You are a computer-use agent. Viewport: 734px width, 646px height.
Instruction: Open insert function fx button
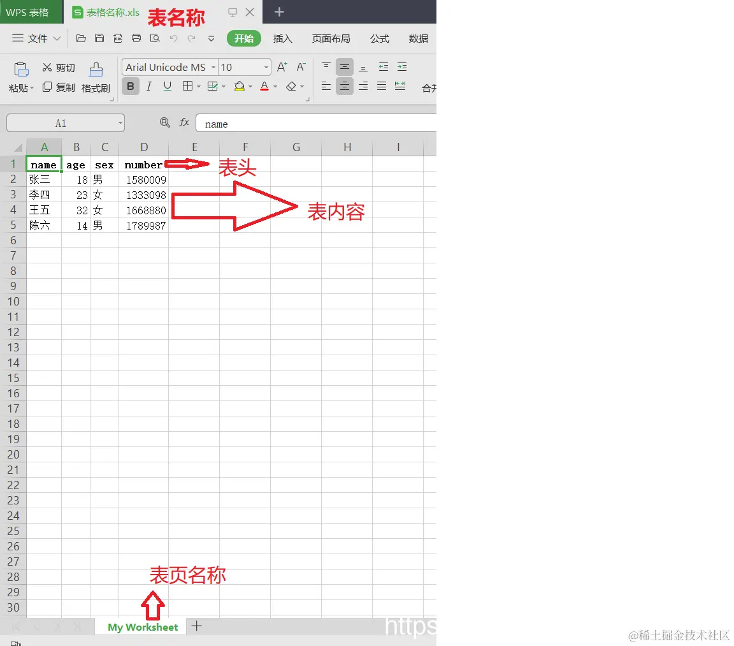184,122
